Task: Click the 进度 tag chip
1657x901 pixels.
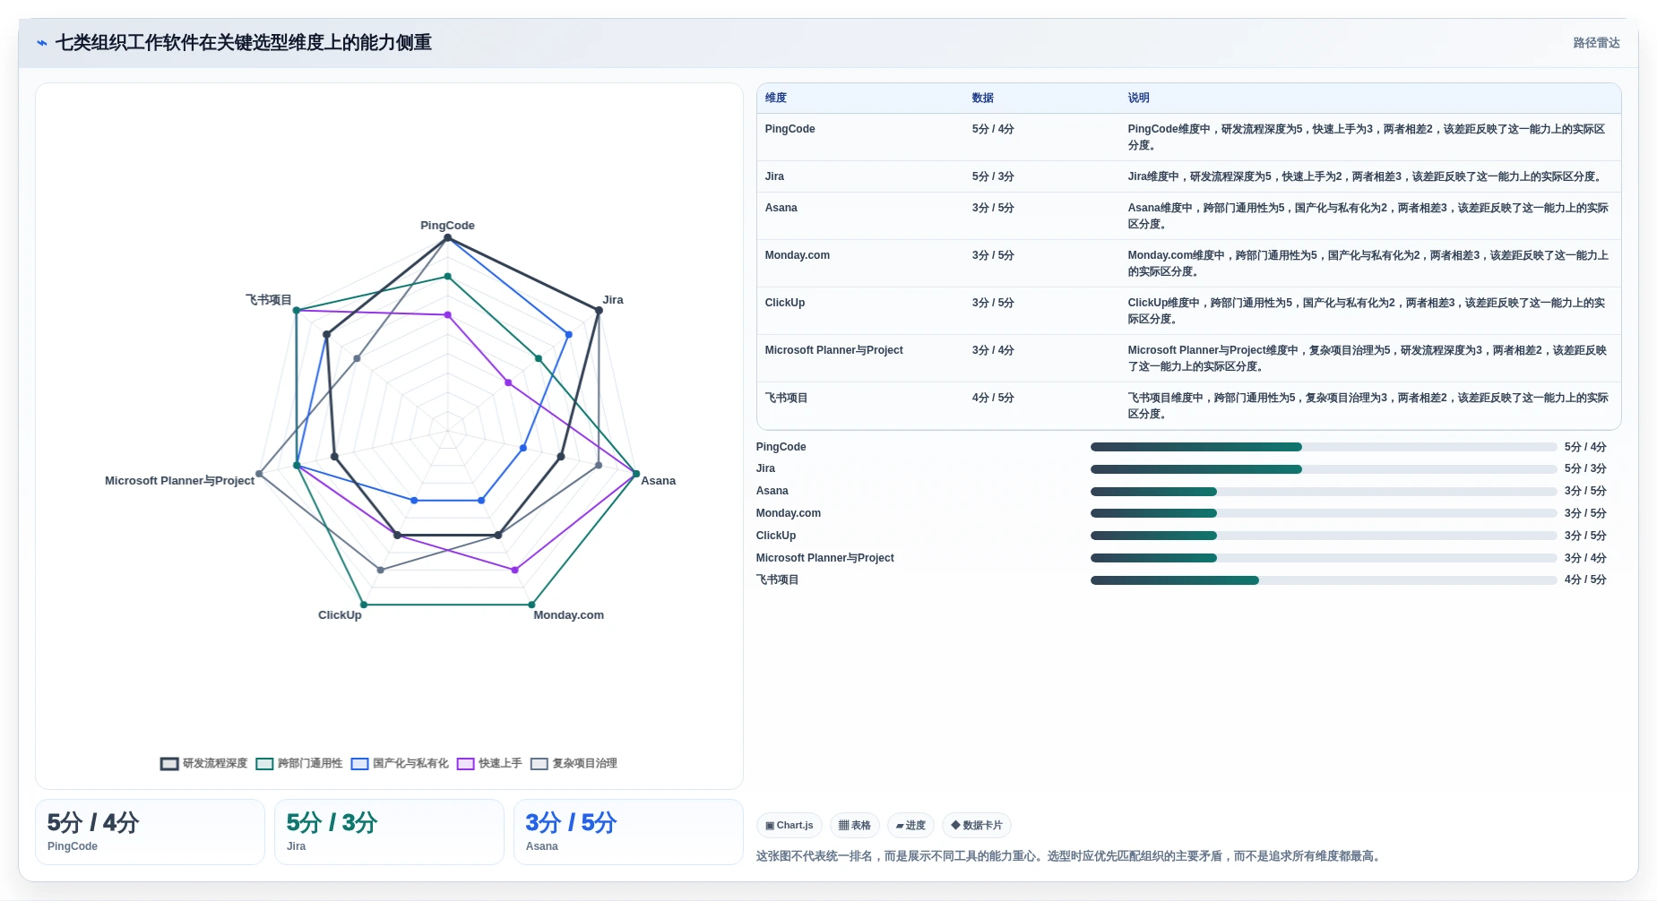Action: coord(910,826)
